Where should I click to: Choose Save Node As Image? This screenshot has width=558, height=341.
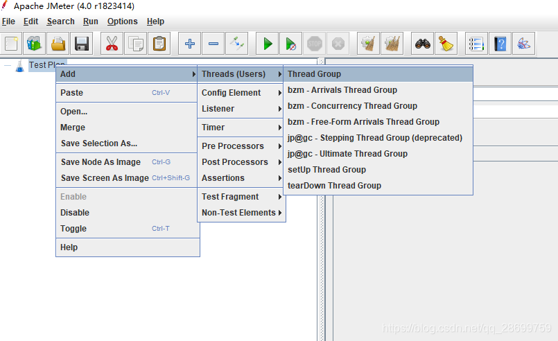[127, 162]
